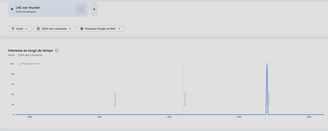Image resolution: width=328 pixels, height=131 pixels.
Task: Click the 2010 x-axis label
Action: pyautogui.click(x=99, y=117)
